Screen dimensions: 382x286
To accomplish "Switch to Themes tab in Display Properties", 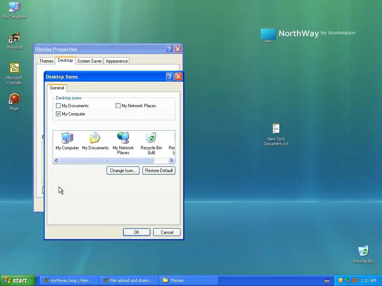I will point(46,61).
